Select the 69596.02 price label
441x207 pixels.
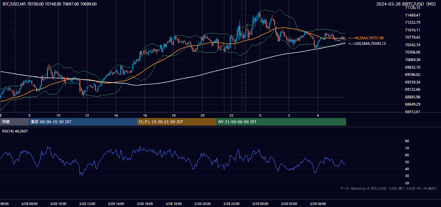[412, 75]
